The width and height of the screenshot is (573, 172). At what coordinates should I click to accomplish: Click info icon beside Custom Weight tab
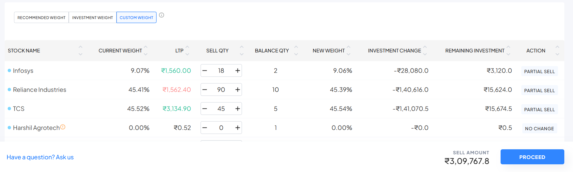point(162,15)
